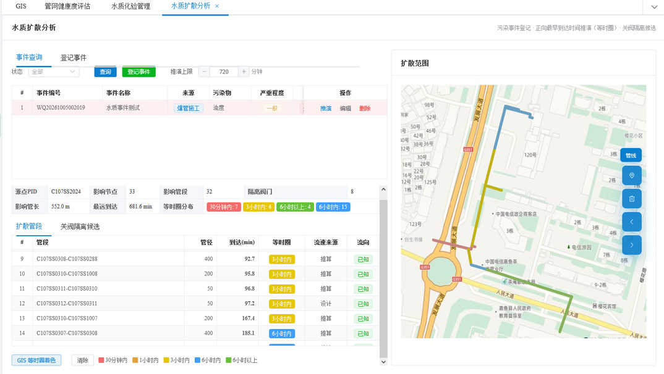Click the 爆管施工 source tag
This screenshot has width=664, height=374.
click(x=188, y=108)
